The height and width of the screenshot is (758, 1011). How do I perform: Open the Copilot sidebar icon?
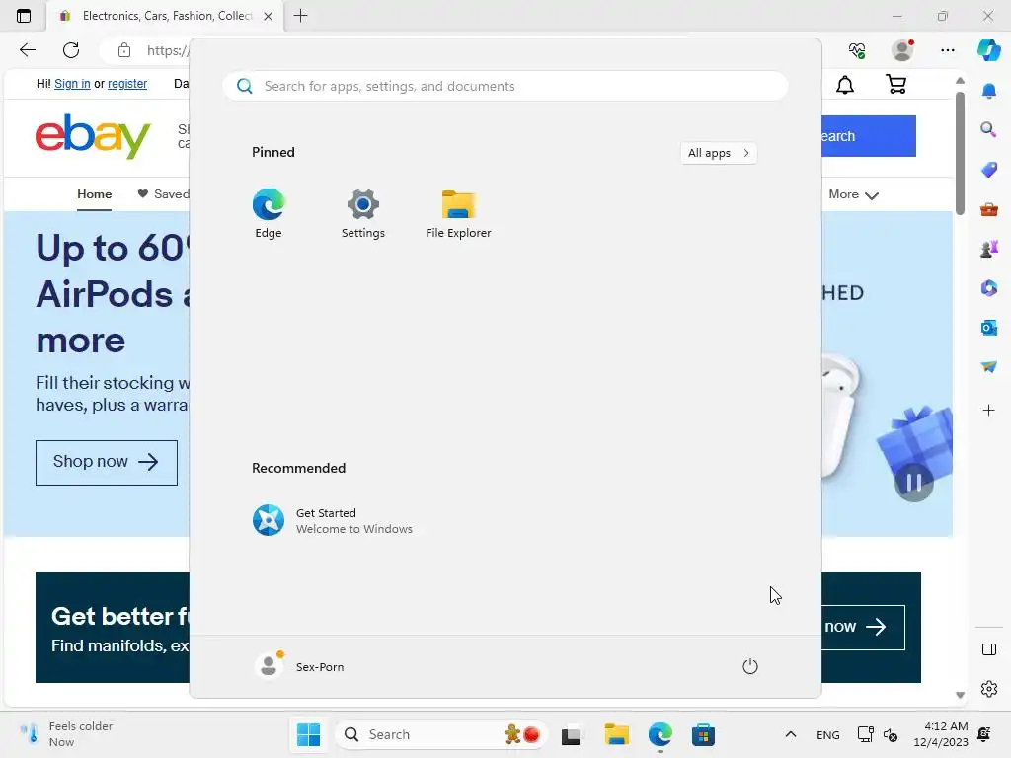pyautogui.click(x=988, y=50)
